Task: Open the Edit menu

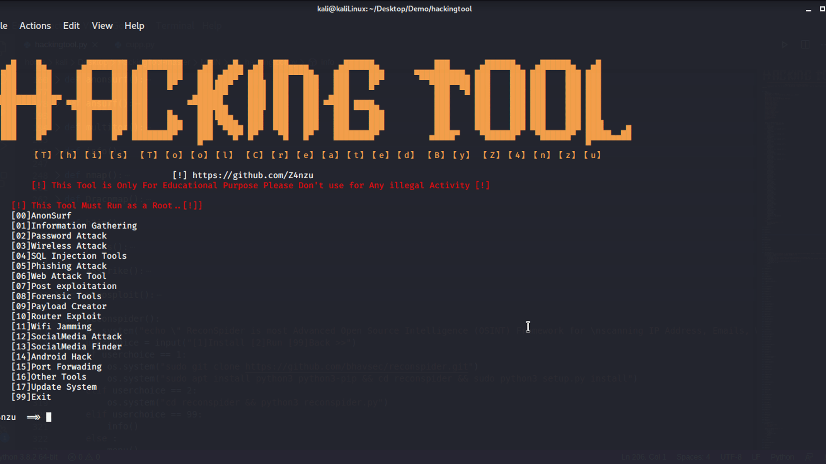Action: pos(71,26)
